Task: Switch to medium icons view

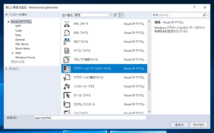Action: 115,15
